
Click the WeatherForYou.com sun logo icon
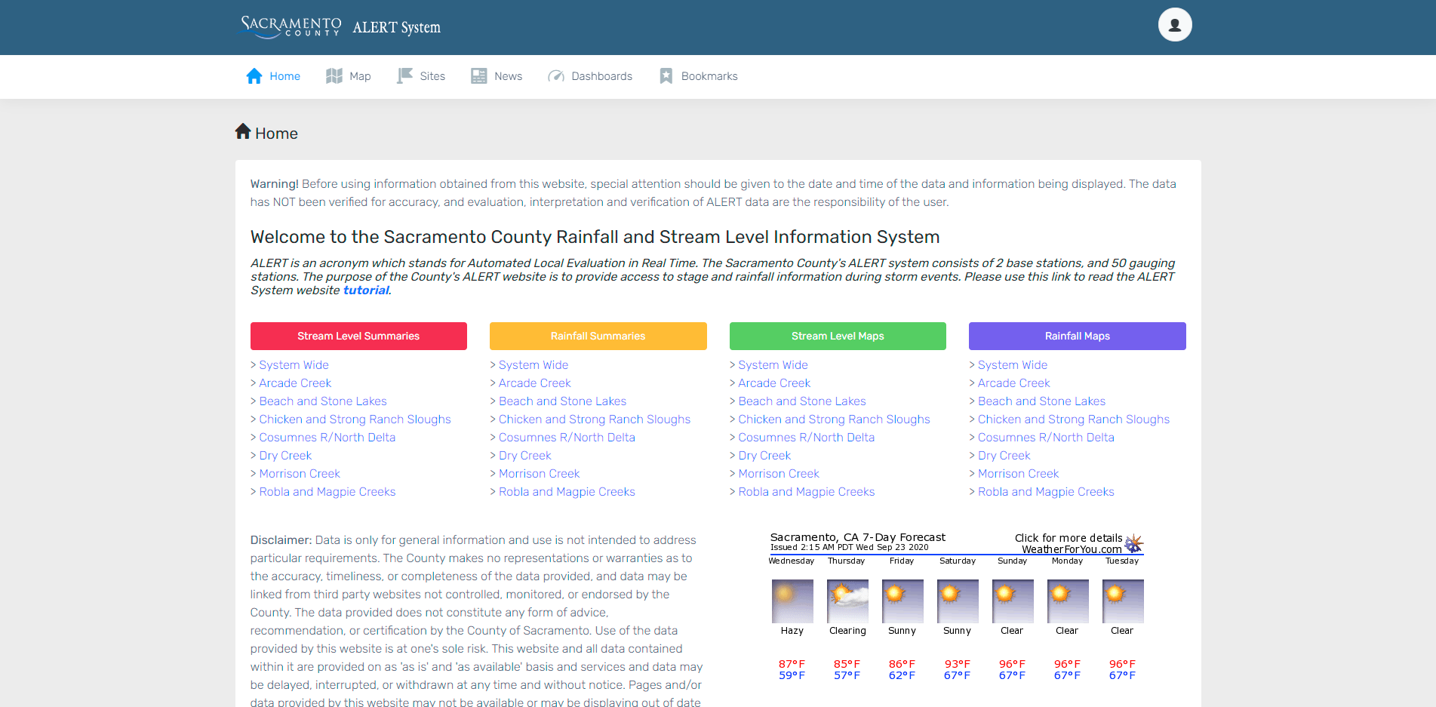click(1133, 543)
